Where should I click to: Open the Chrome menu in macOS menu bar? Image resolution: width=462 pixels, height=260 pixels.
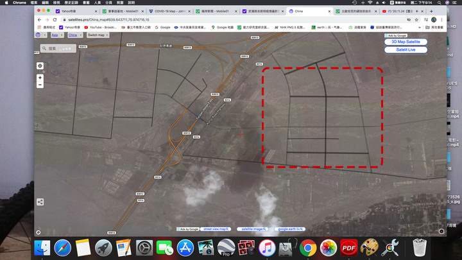coord(19,3)
